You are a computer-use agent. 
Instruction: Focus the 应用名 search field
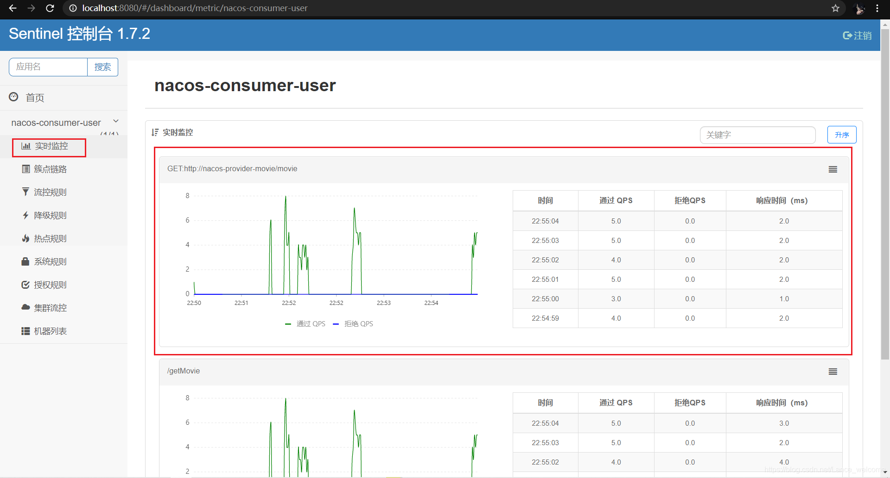[48, 67]
